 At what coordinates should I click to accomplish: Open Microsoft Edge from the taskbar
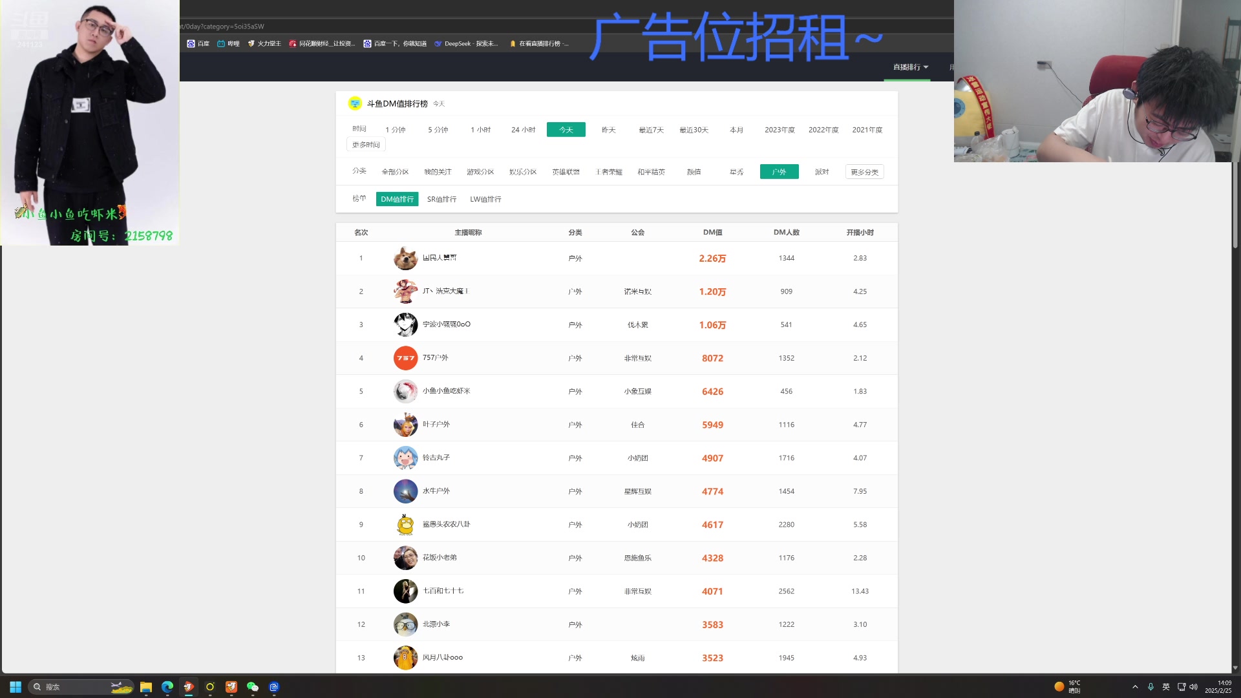167,687
